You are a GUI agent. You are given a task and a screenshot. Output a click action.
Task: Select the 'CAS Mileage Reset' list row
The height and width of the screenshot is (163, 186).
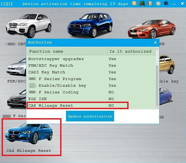[91, 105]
